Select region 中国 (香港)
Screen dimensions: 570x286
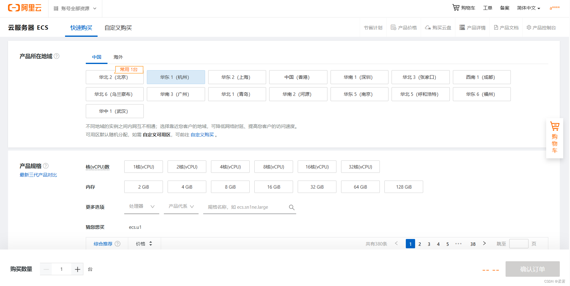coord(298,77)
